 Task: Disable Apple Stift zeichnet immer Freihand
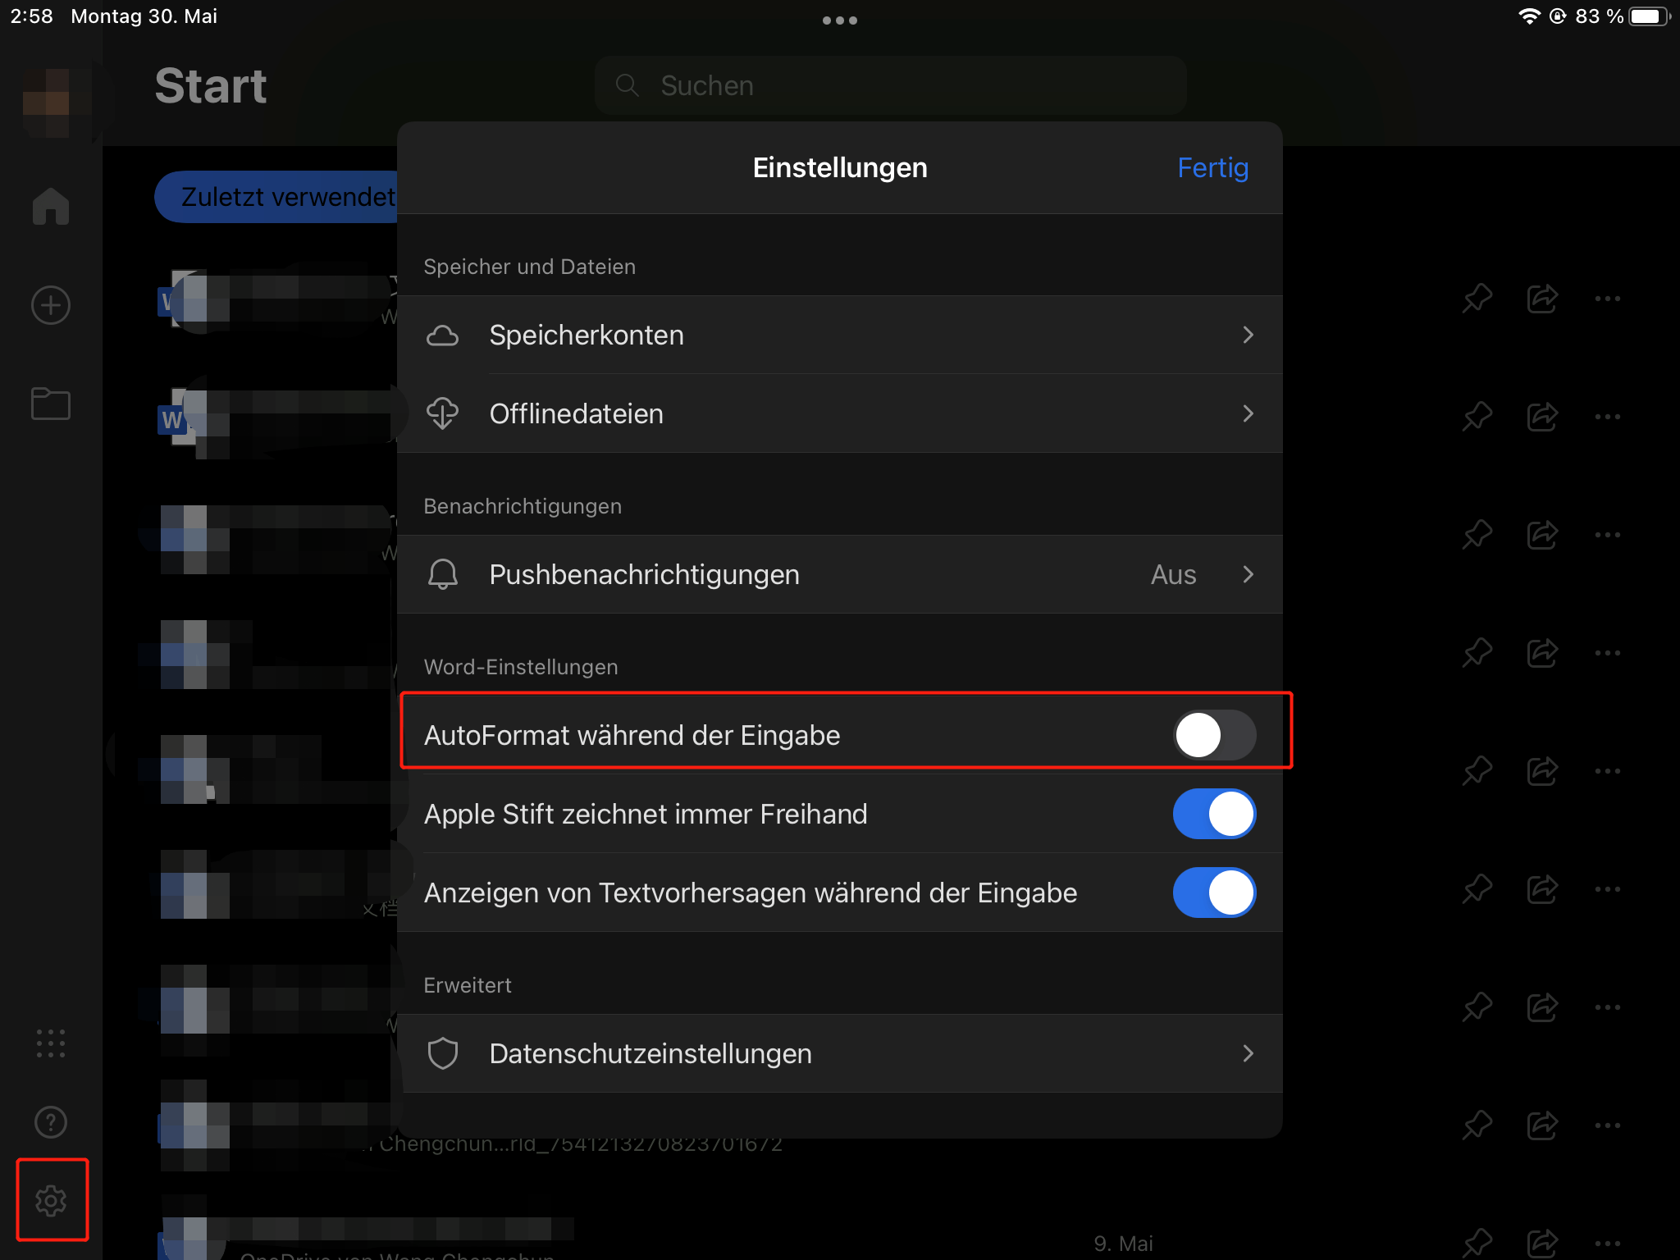[x=1214, y=814]
